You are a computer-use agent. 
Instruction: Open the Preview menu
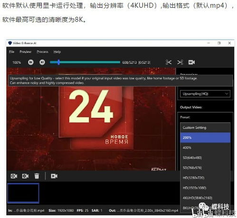26,52
